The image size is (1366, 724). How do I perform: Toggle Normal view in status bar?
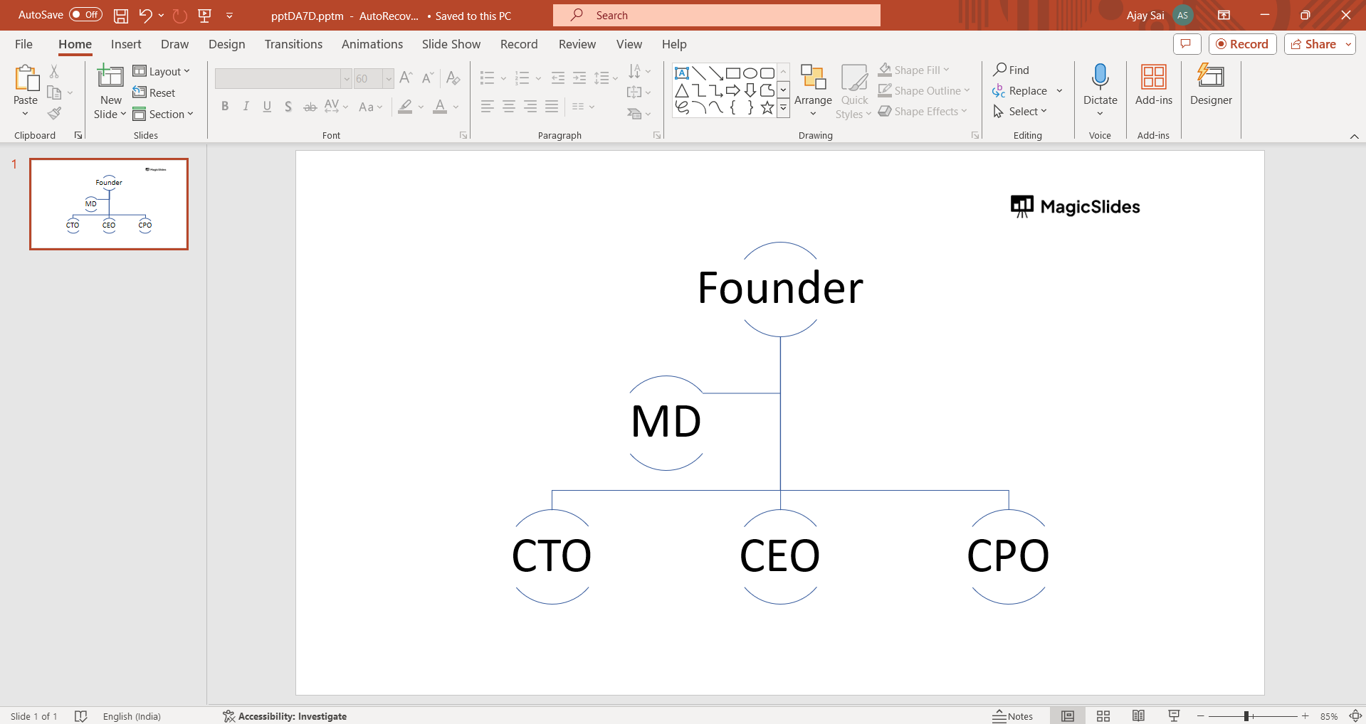coord(1068,716)
